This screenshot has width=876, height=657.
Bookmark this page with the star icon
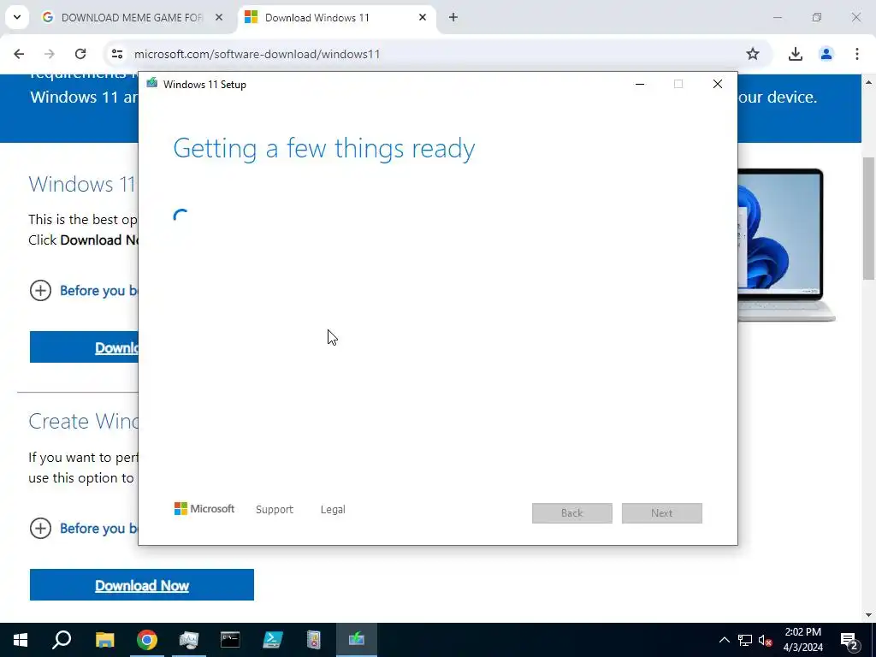(x=753, y=54)
